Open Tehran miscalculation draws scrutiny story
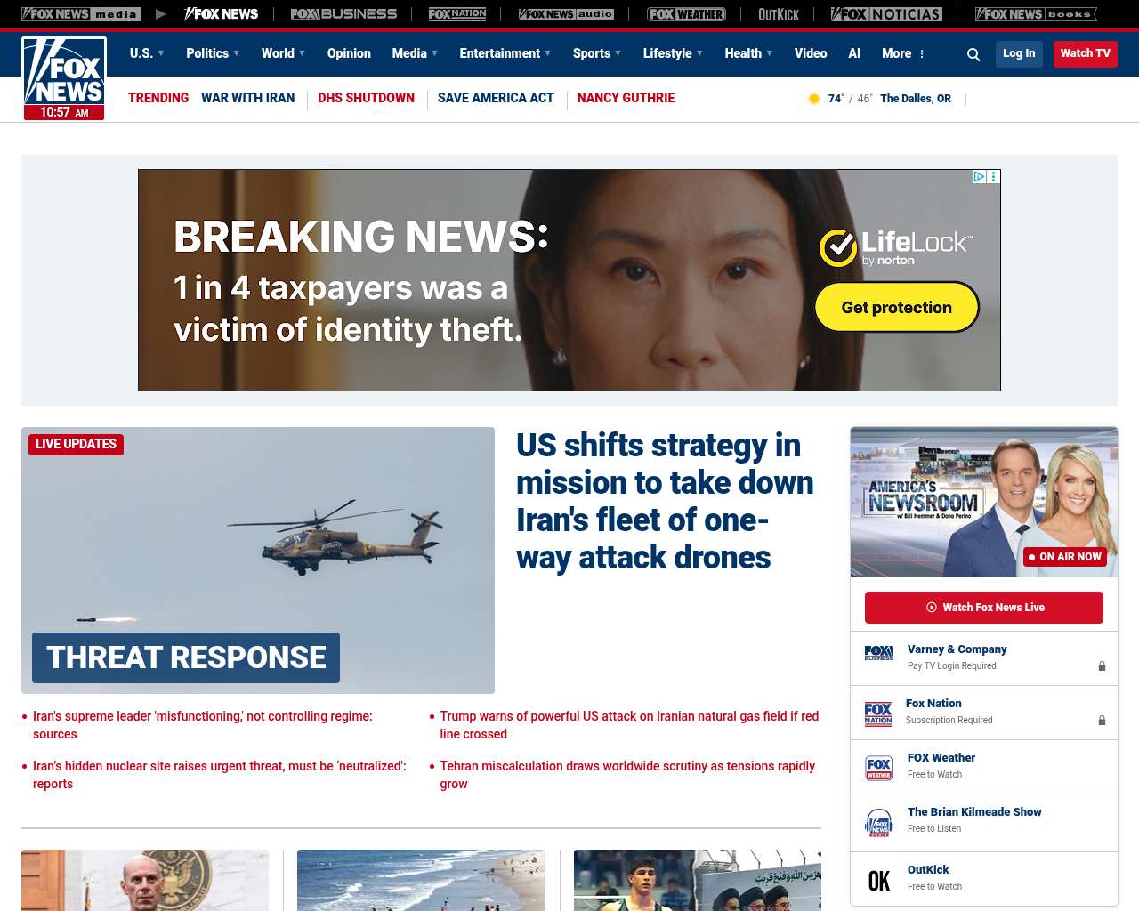The height and width of the screenshot is (911, 1139). tap(627, 775)
